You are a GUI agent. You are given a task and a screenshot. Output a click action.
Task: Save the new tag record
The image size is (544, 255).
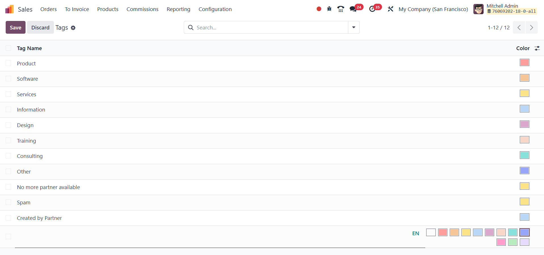click(x=16, y=27)
